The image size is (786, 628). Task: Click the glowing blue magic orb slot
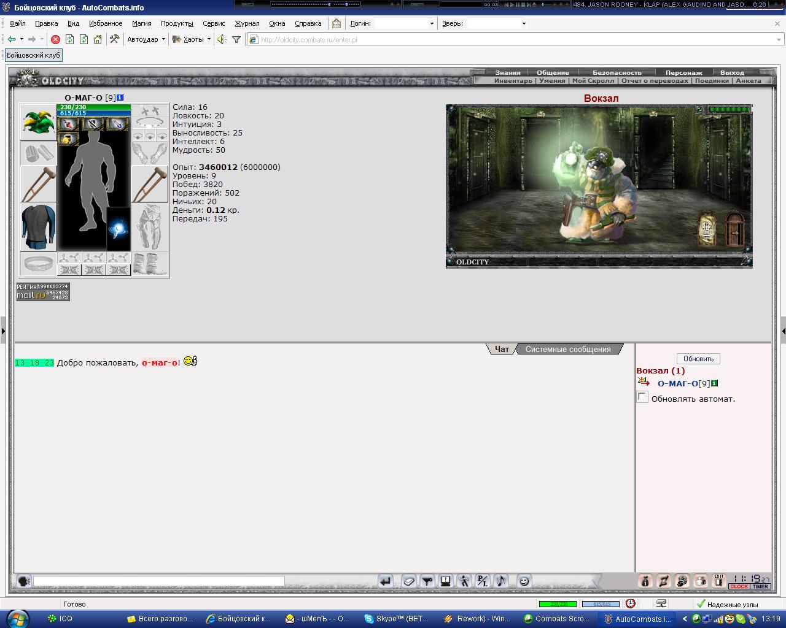[119, 229]
